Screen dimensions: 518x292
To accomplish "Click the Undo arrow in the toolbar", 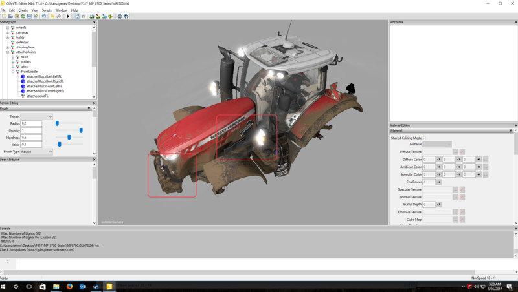I will coord(52,16).
